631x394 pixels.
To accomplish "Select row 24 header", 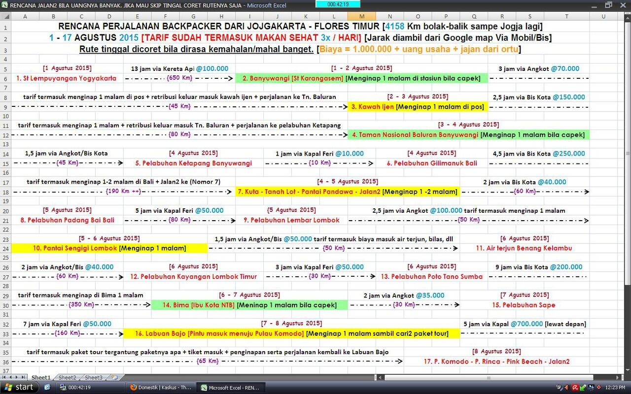I will (x=5, y=248).
